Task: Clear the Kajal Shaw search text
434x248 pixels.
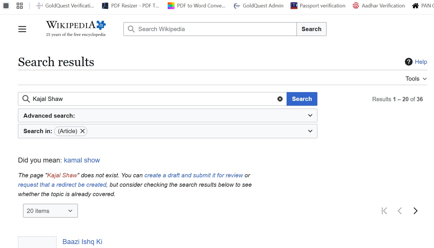Action: click(x=280, y=99)
